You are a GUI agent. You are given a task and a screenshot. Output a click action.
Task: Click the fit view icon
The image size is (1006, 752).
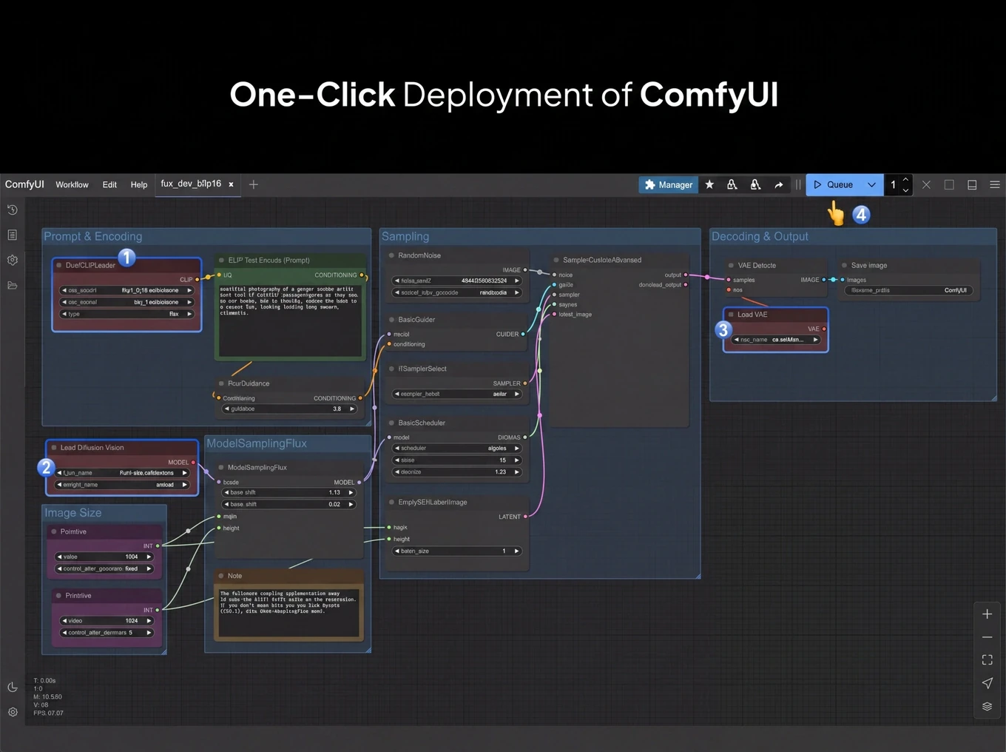coord(987,659)
